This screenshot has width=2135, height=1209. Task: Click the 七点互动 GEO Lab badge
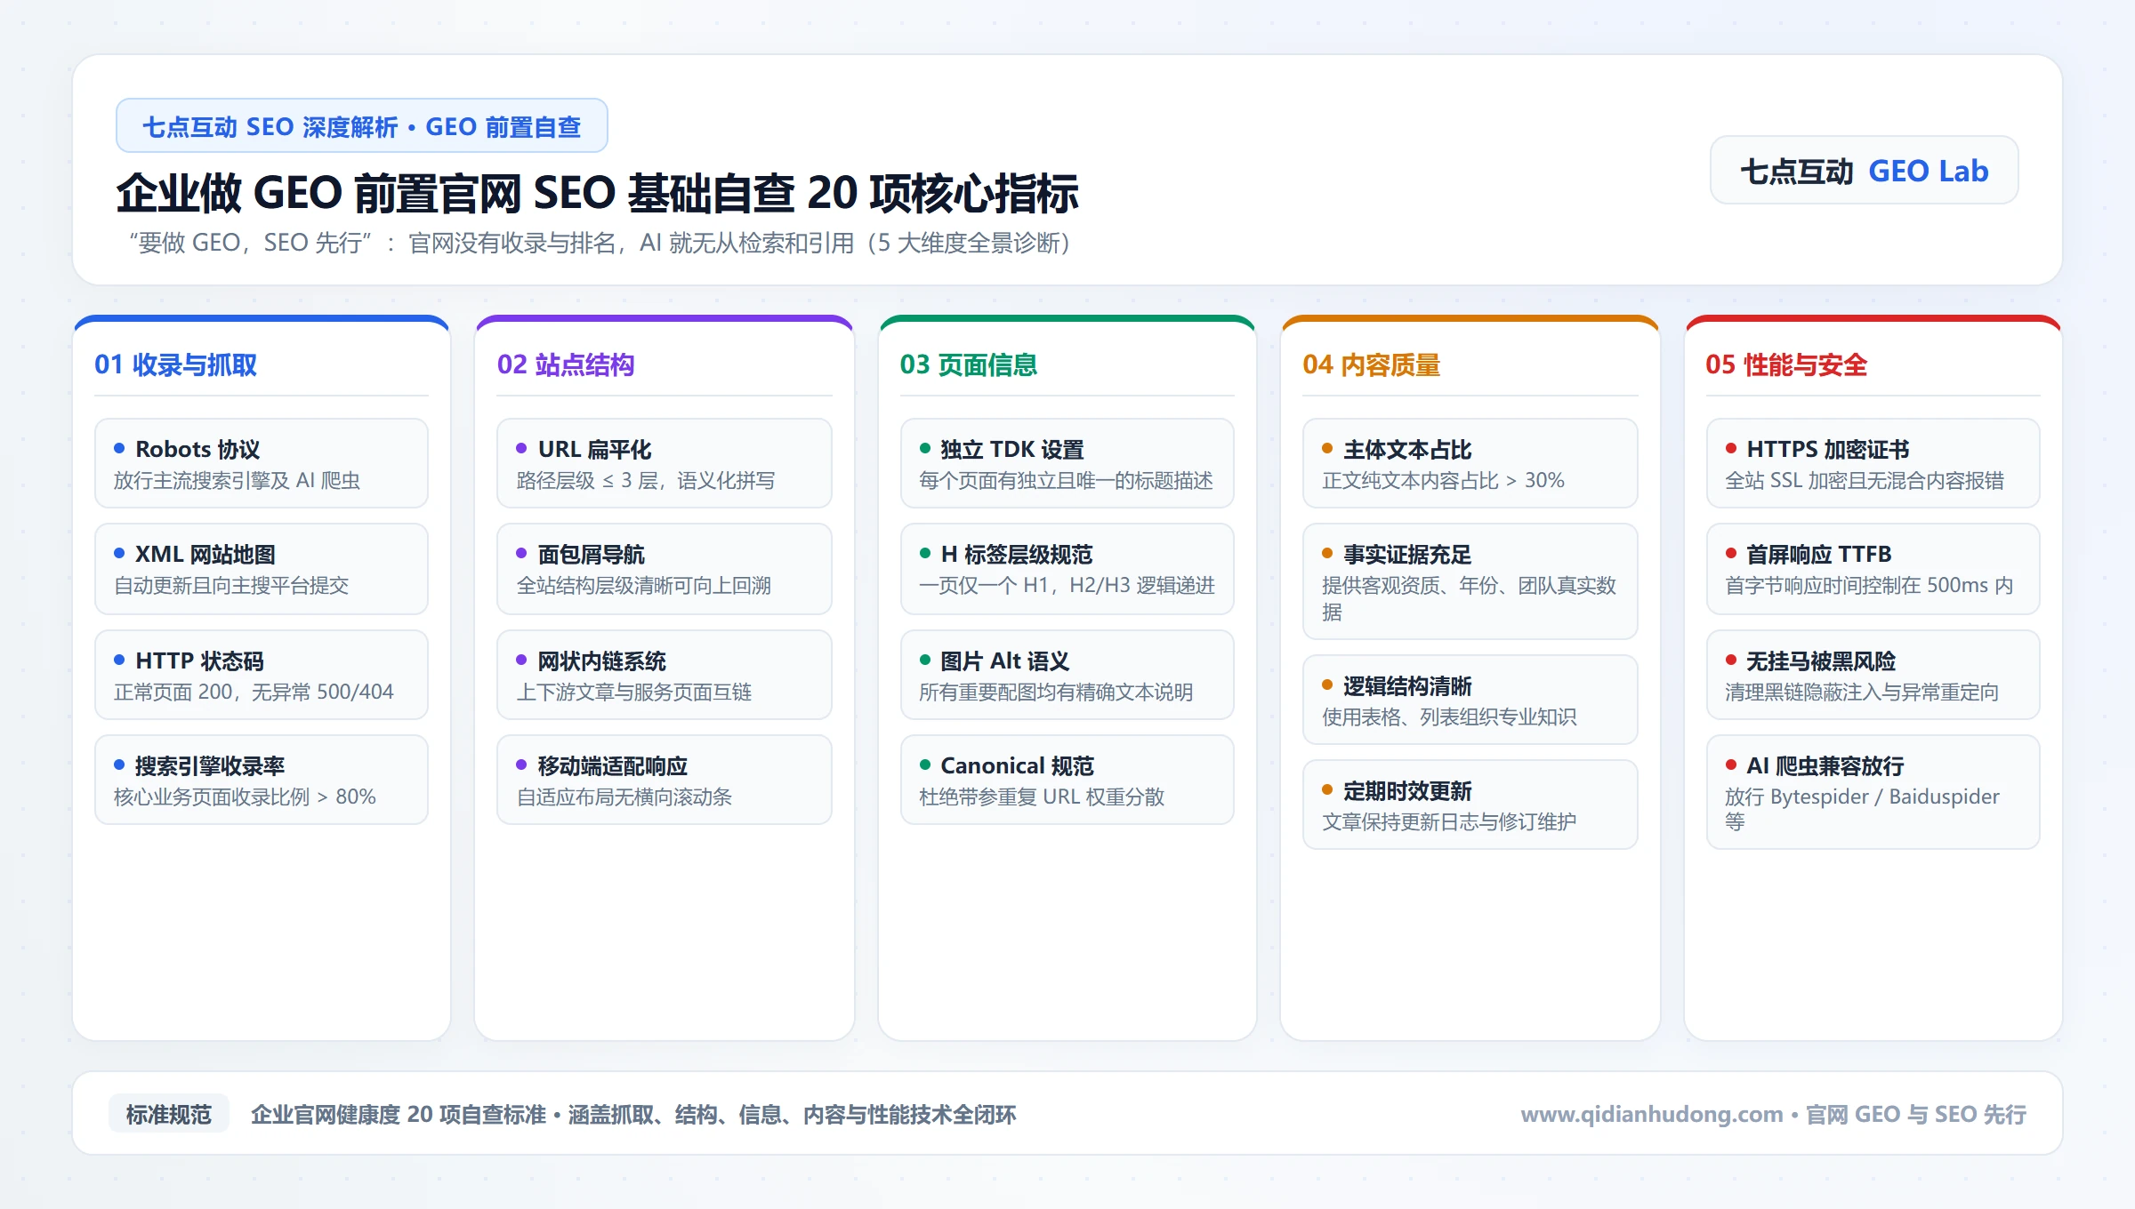point(1864,171)
